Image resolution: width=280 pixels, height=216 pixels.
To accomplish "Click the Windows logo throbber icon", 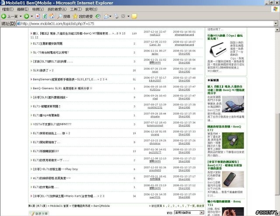I will click(276, 9).
